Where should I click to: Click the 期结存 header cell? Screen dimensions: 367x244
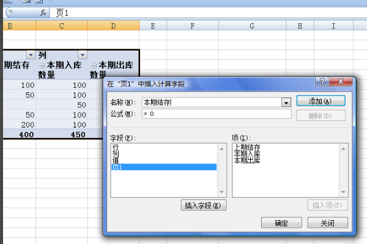pos(20,65)
